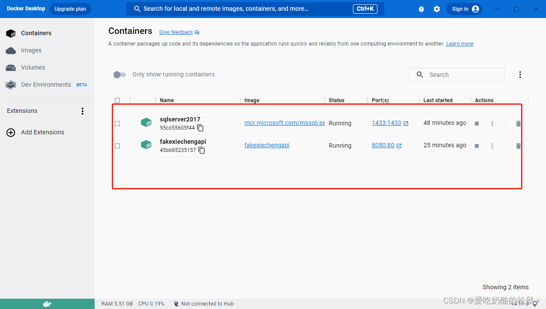Tick the select-all containers checkbox

click(117, 100)
